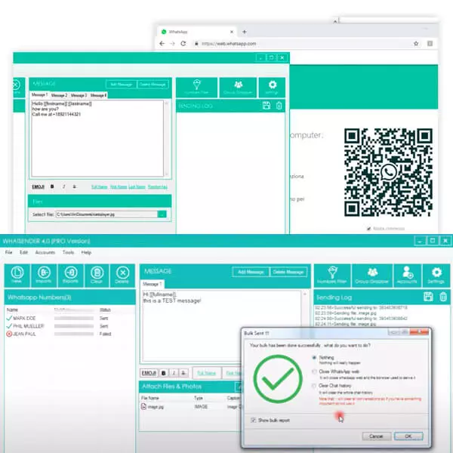The image size is (453, 453).
Task: Click the failed status icon beside JEAN PAUL
Action: (x=9, y=334)
